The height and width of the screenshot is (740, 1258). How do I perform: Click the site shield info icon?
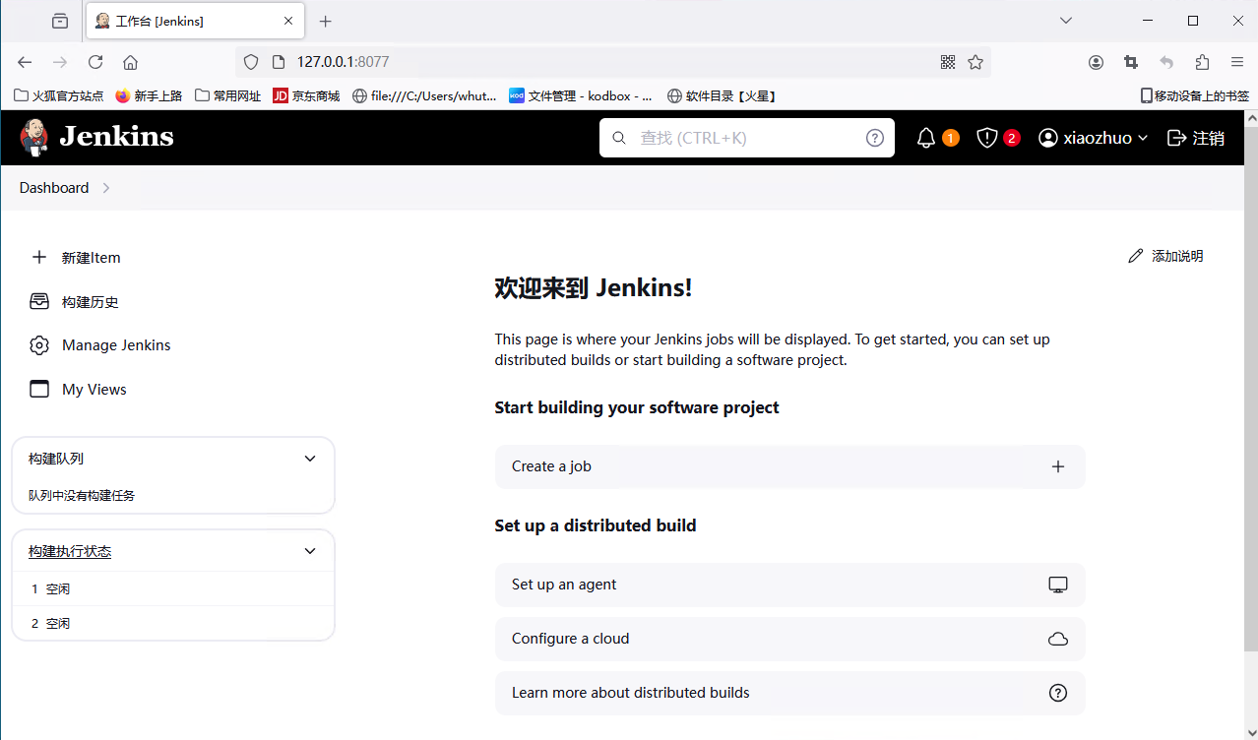[251, 62]
